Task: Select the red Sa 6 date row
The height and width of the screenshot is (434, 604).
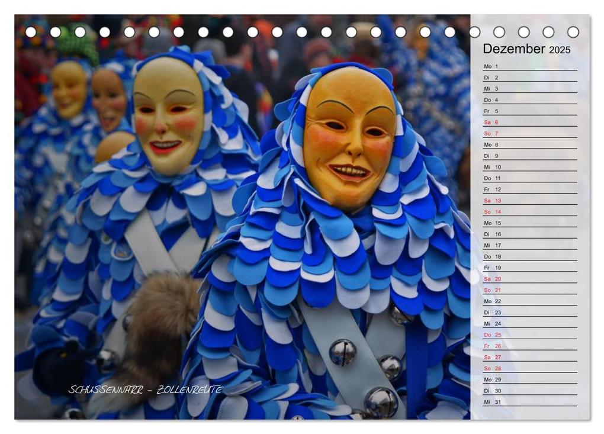Action: (529, 122)
